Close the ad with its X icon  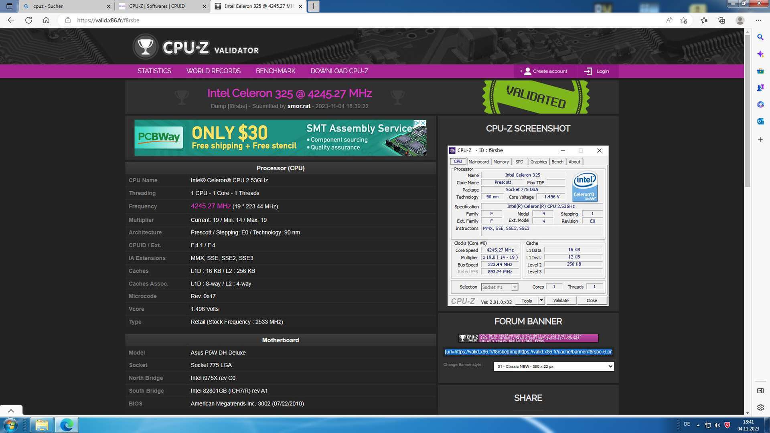tap(423, 123)
